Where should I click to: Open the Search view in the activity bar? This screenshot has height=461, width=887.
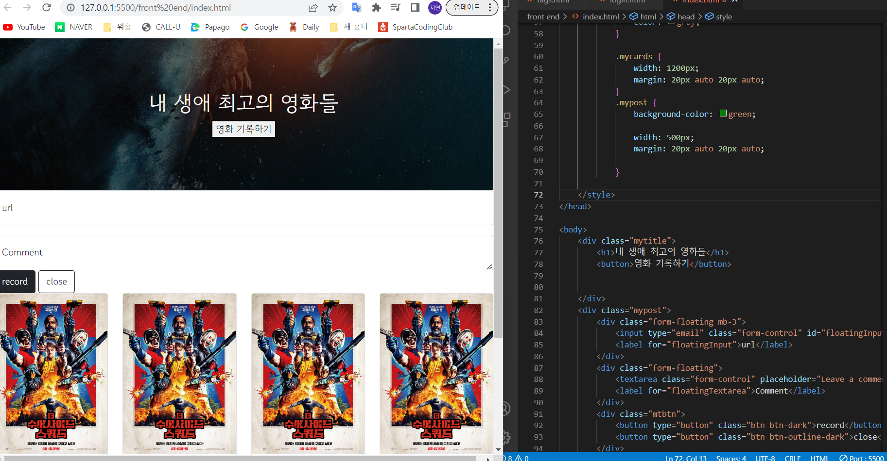(506, 30)
